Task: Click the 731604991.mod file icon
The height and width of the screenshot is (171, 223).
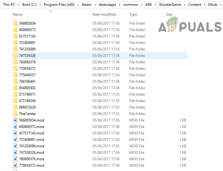Action: [x=15, y=139]
